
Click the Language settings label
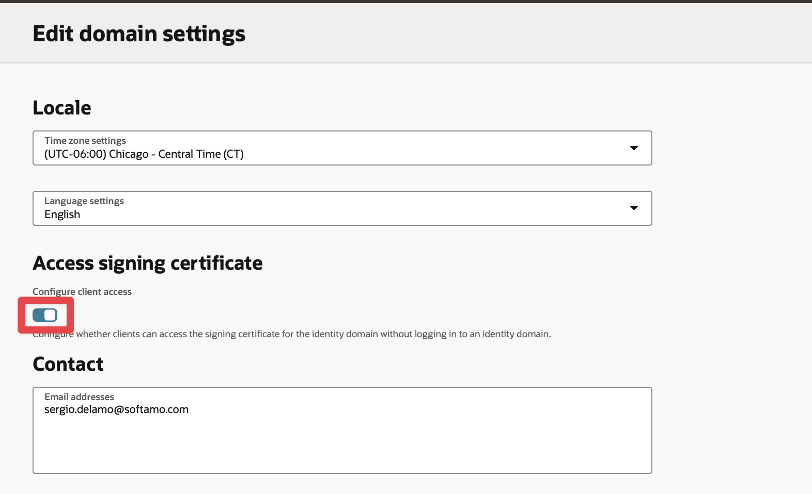pos(84,201)
